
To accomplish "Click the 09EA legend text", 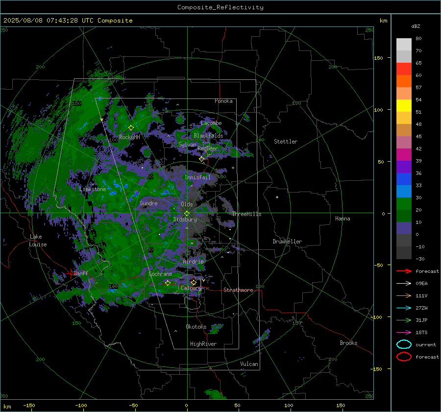I will point(421,284).
